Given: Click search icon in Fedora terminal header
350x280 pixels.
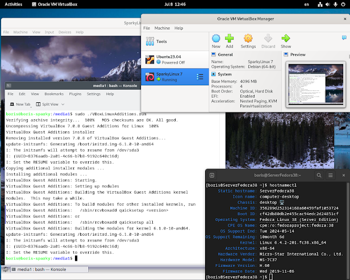Looking at the screenshot, I should [319, 175].
